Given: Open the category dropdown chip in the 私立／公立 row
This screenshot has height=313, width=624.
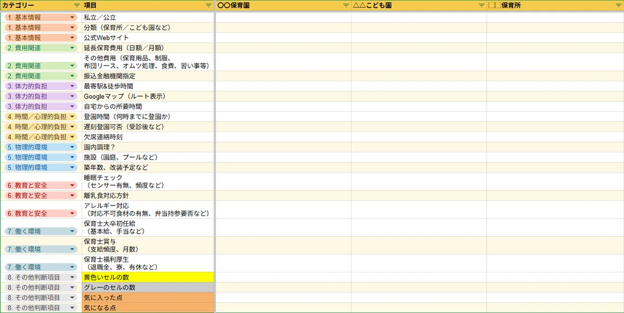Looking at the screenshot, I should tap(41, 17).
